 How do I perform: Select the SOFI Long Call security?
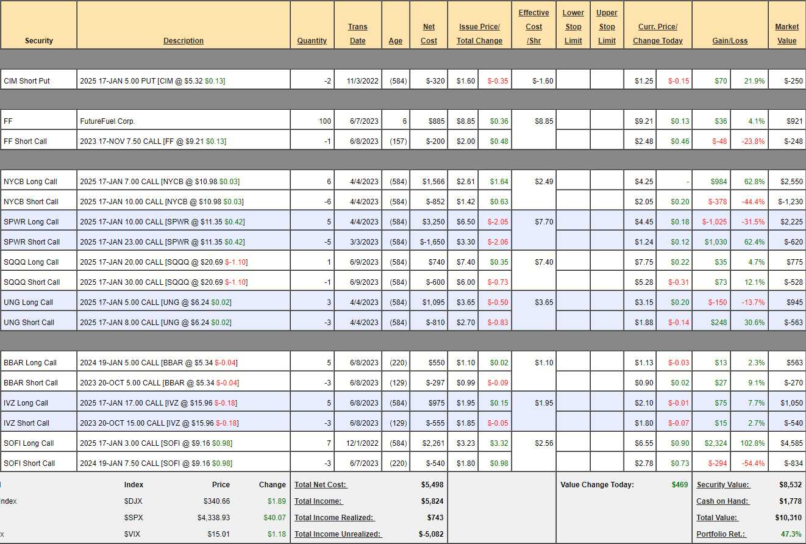point(29,443)
